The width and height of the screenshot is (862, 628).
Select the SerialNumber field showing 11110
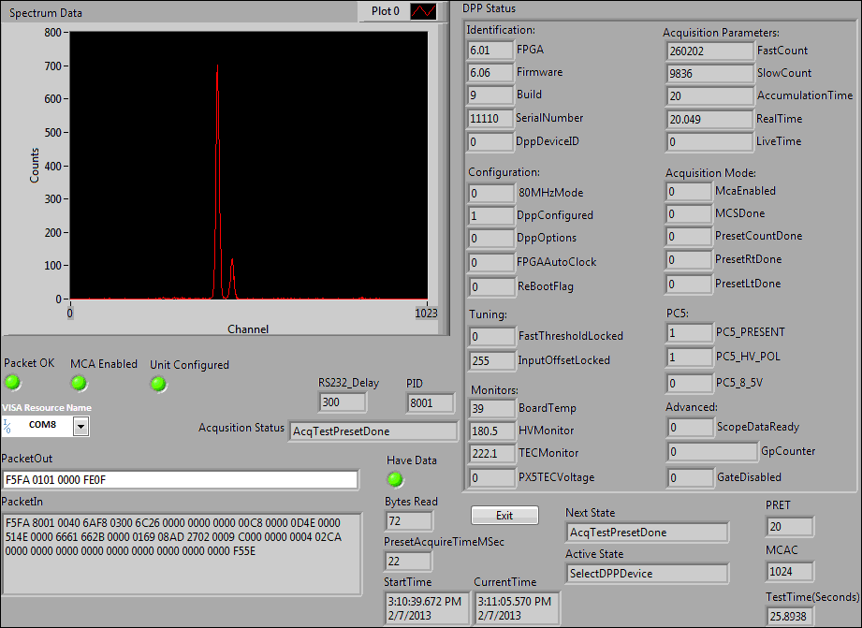click(x=489, y=119)
